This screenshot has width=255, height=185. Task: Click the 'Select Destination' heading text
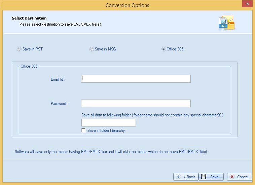29,18
